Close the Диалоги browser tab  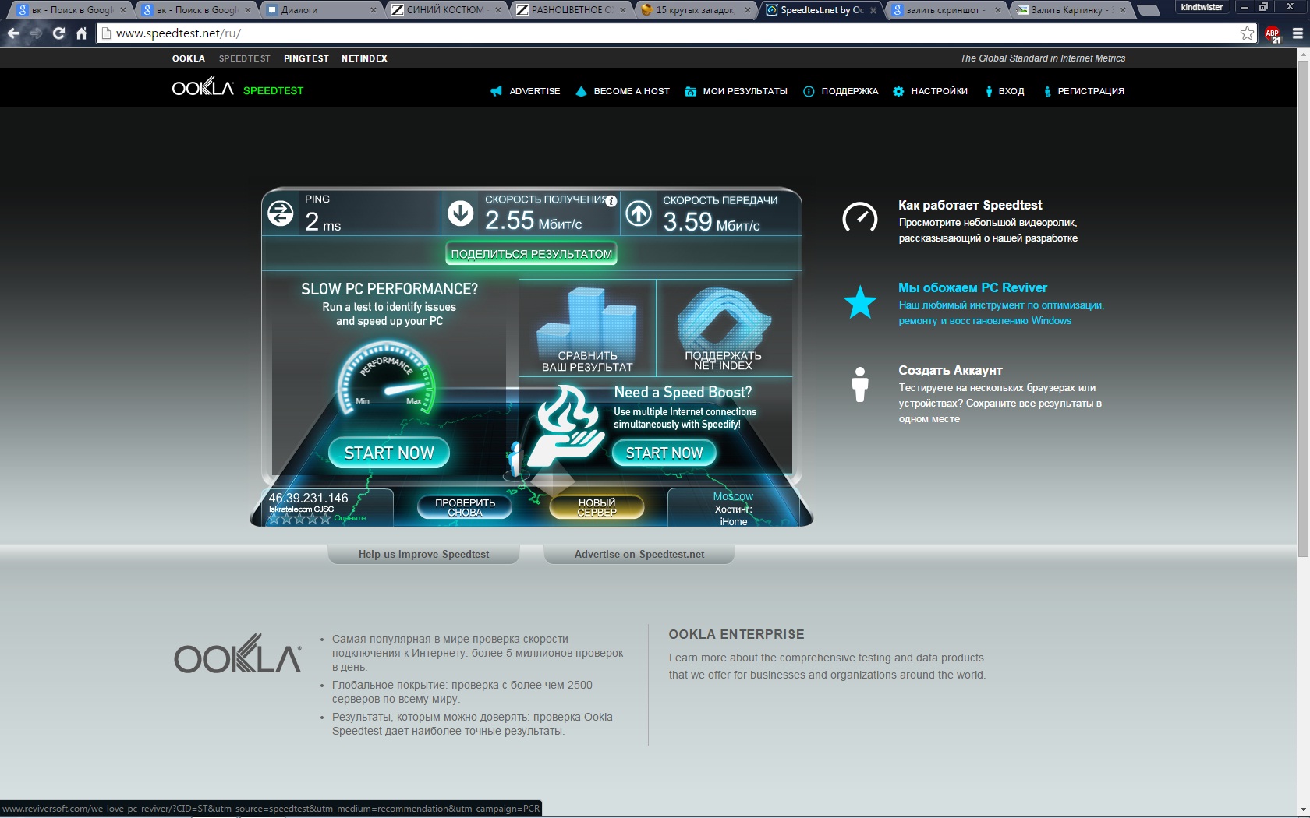[x=374, y=10]
